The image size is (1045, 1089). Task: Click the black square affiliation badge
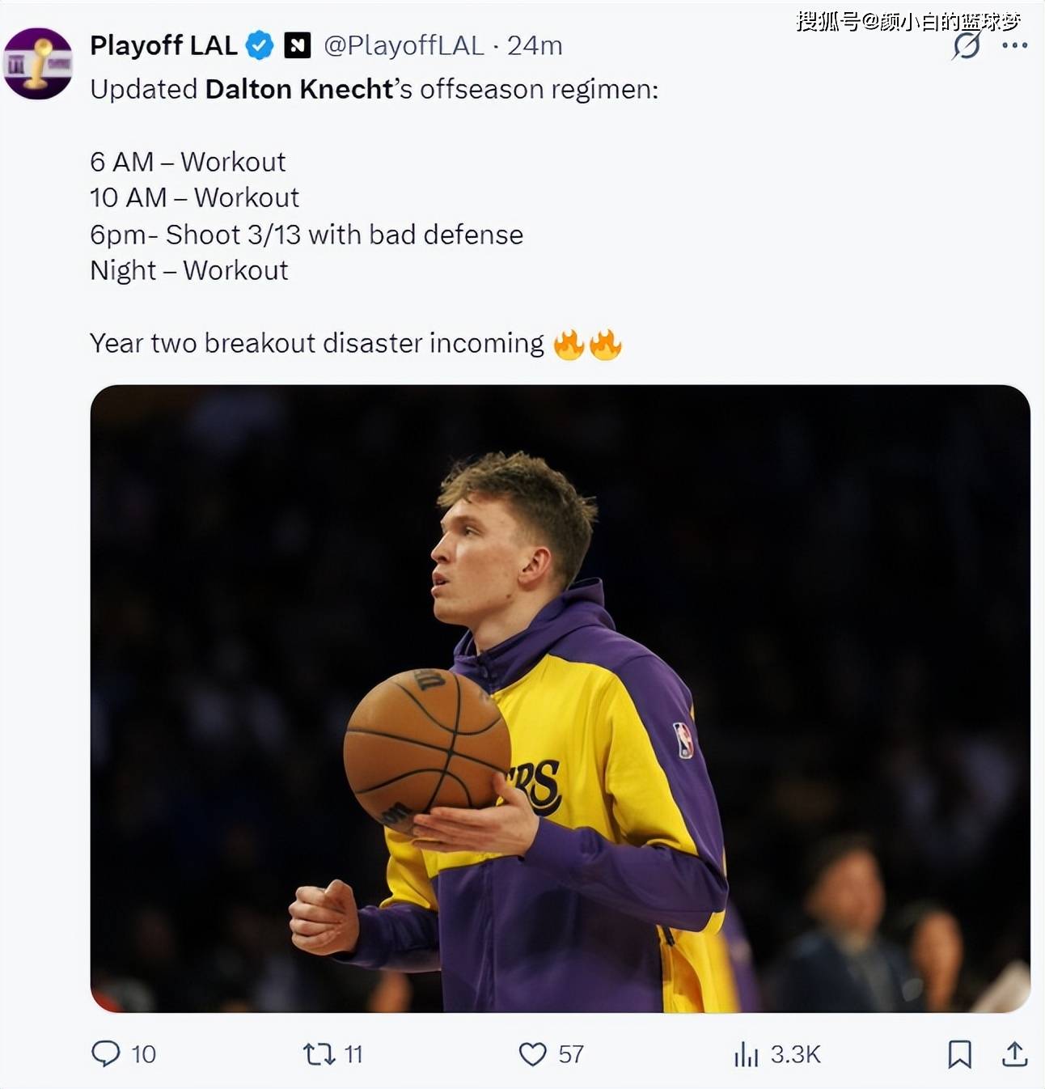tap(297, 45)
